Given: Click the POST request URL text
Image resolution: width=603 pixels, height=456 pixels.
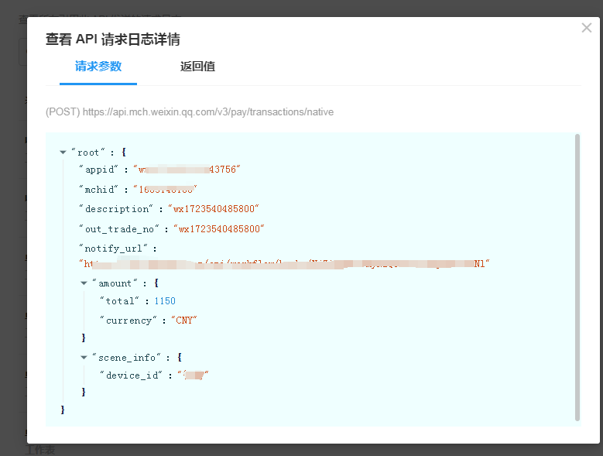Looking at the screenshot, I should [190, 112].
